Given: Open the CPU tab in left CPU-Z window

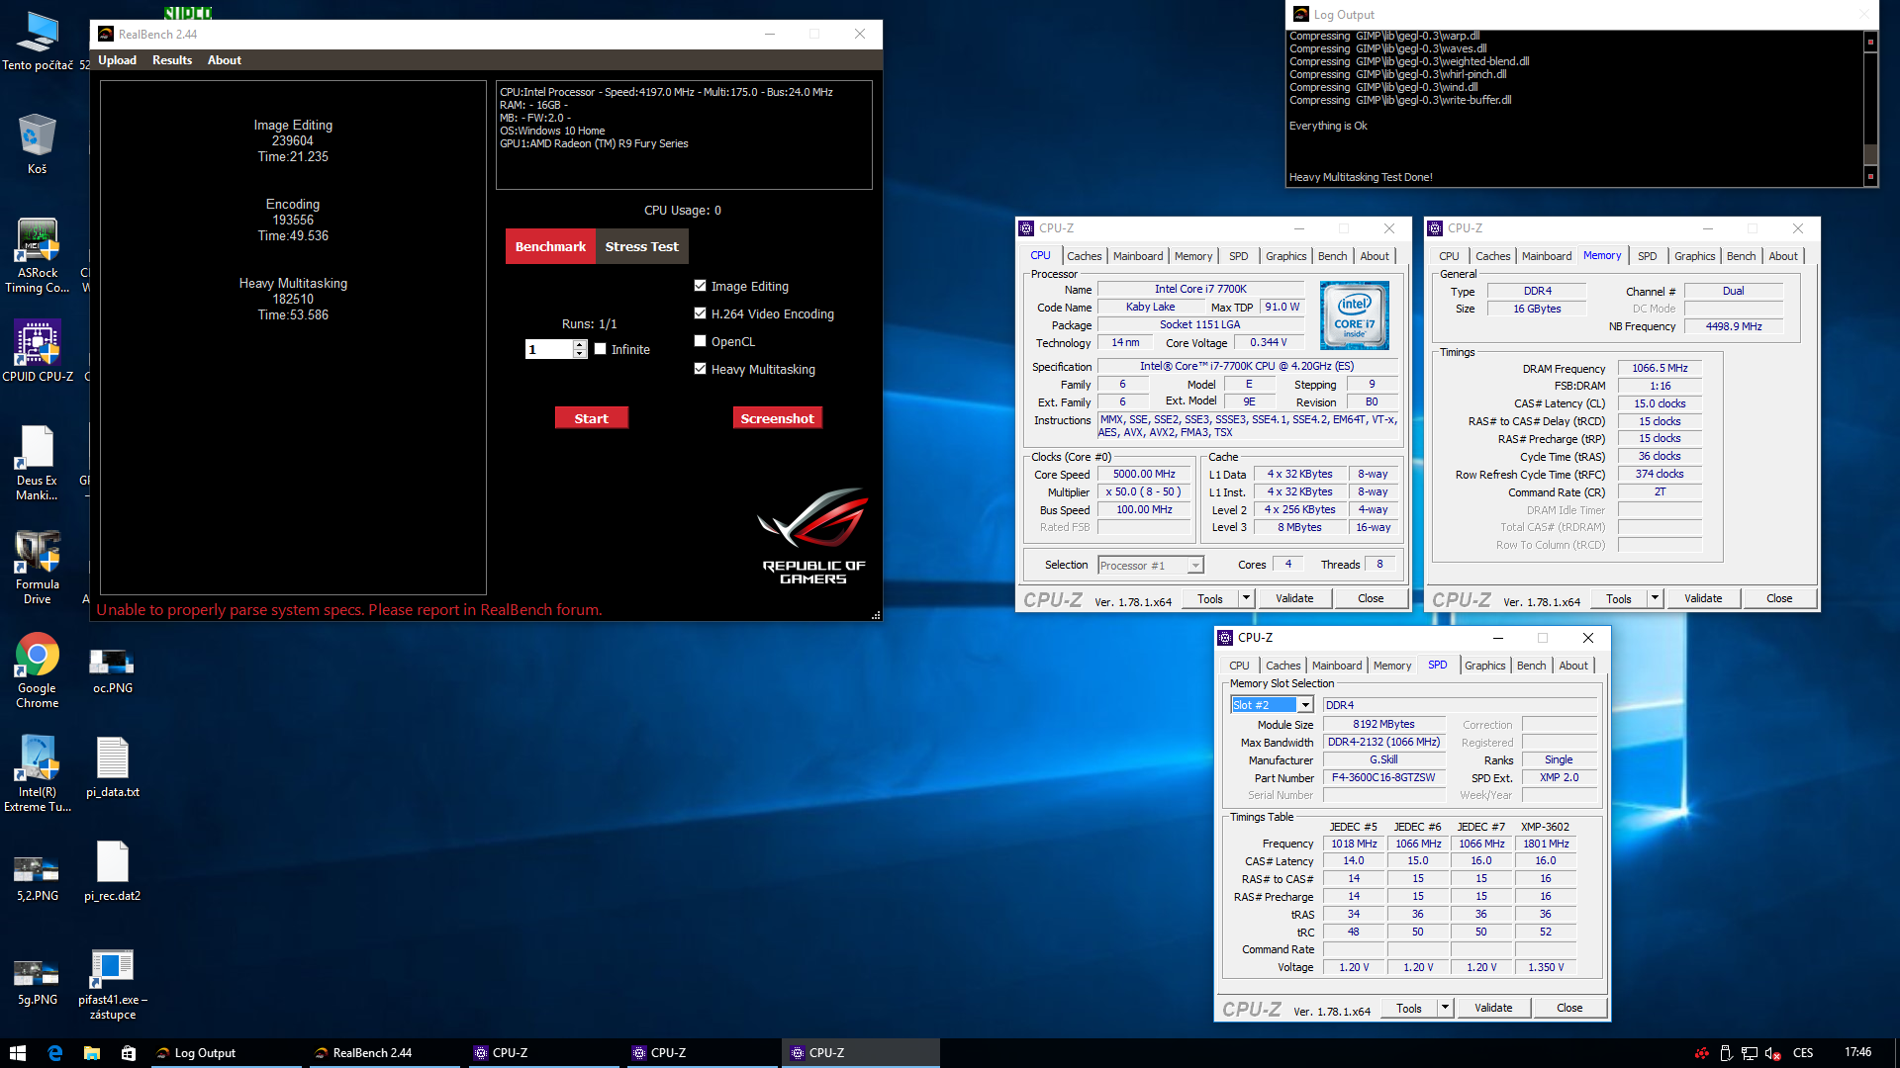Looking at the screenshot, I should [1040, 255].
